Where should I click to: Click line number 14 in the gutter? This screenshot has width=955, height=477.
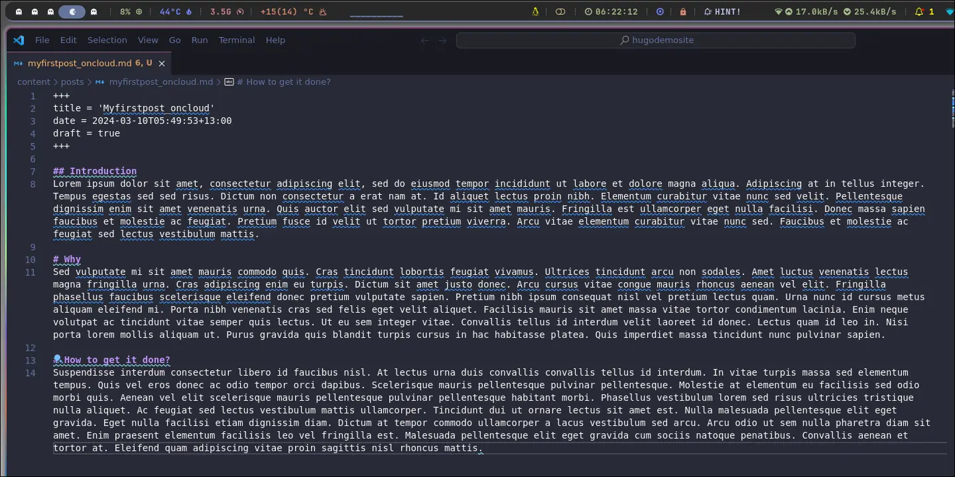[x=30, y=373]
